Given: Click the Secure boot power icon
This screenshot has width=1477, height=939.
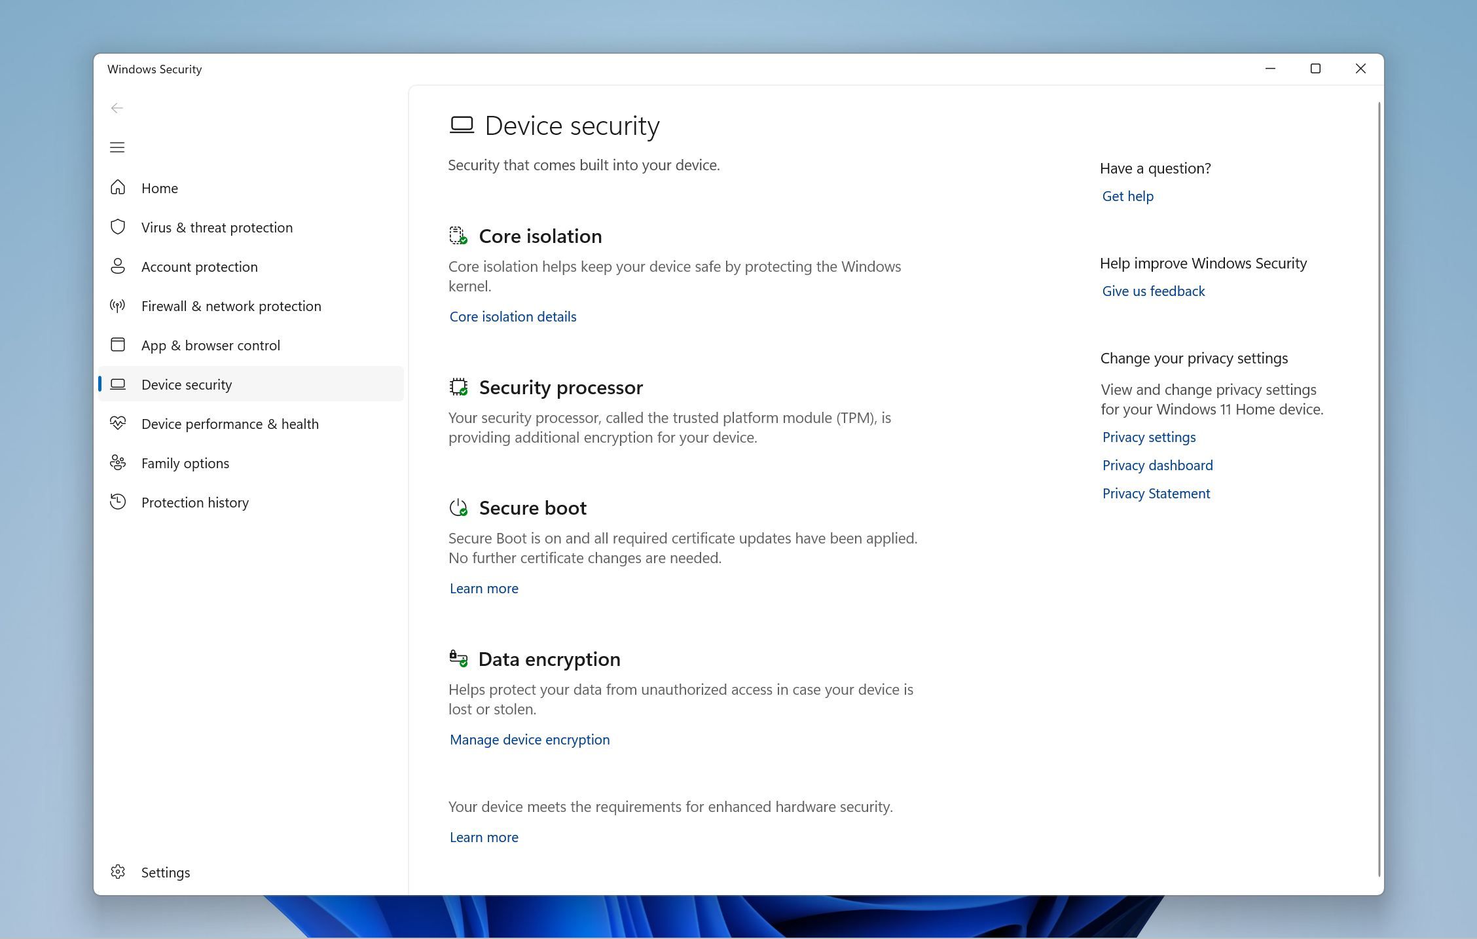Looking at the screenshot, I should (458, 507).
